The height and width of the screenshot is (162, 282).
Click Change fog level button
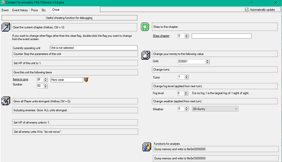(x=215, y=86)
